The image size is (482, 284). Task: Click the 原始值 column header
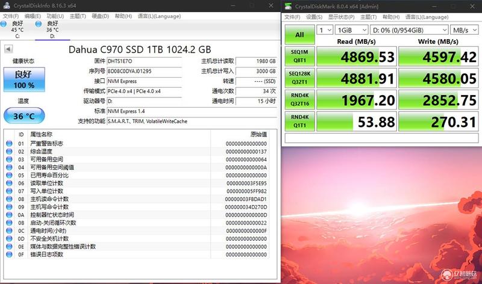[x=258, y=134]
